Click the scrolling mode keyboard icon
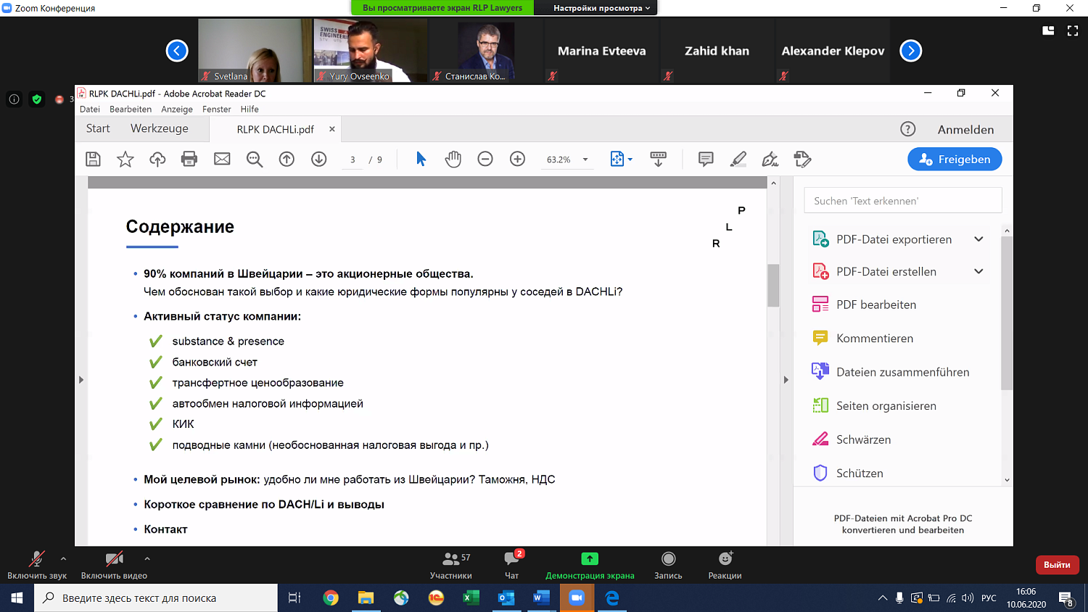Viewport: 1088px width, 612px height. pyautogui.click(x=659, y=160)
